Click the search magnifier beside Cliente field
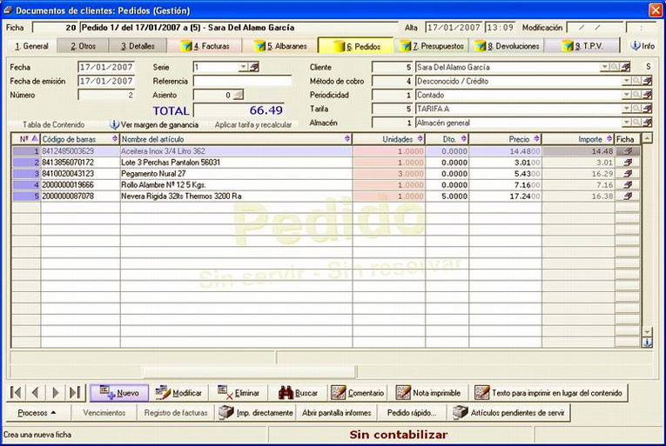This screenshot has width=666, height=446. click(615, 67)
